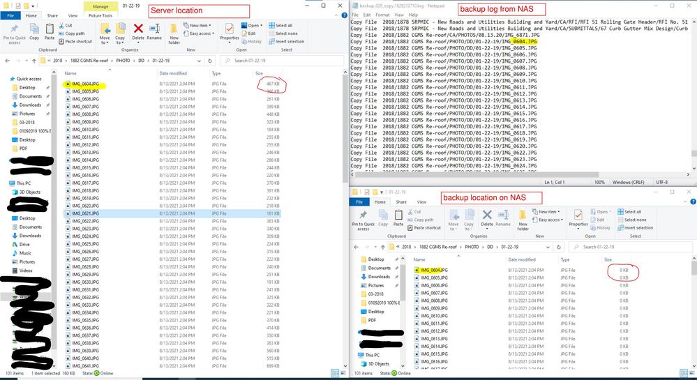697x380 pixels.
Task: Click Select none in NAS backup ribbon
Action: click(634, 220)
